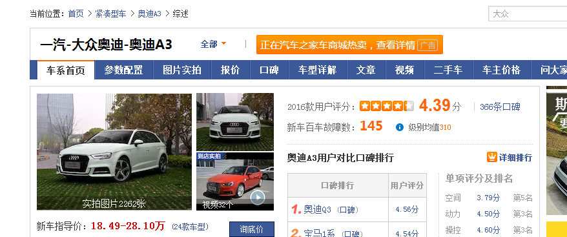
Task: Click the 4.39 user rating score
Action: click(x=435, y=105)
